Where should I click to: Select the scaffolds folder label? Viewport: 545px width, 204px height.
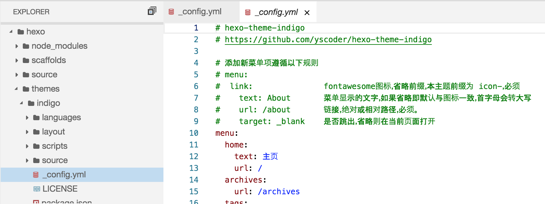pos(49,60)
